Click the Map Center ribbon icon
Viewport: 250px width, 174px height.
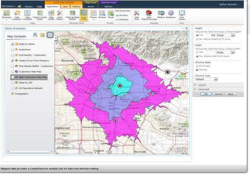(x=51, y=15)
